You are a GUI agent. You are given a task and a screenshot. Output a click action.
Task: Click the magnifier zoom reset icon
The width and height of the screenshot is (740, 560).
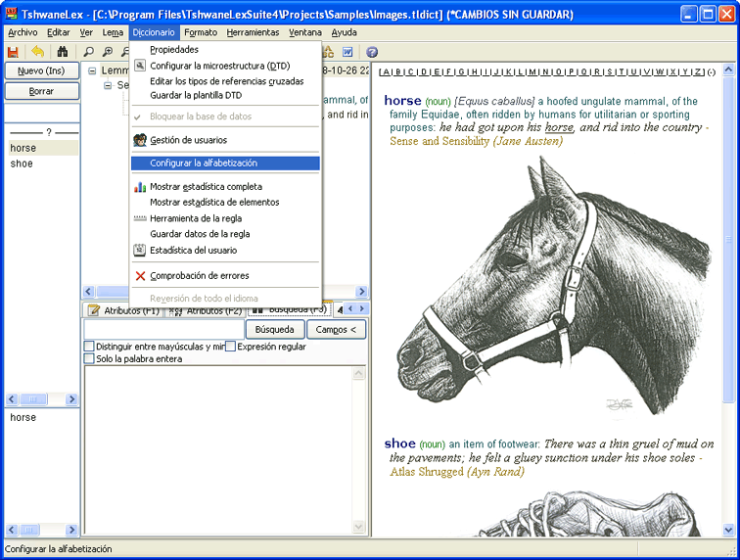click(x=88, y=52)
